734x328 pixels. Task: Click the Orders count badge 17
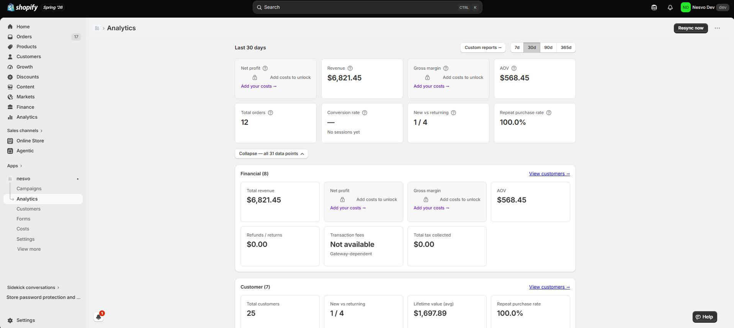76,37
